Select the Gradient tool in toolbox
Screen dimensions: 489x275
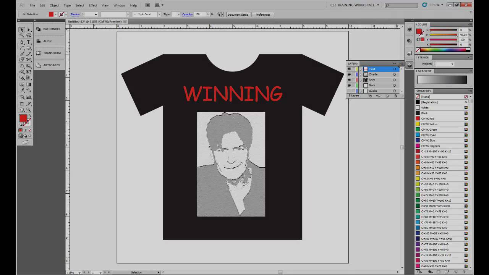click(x=29, y=84)
